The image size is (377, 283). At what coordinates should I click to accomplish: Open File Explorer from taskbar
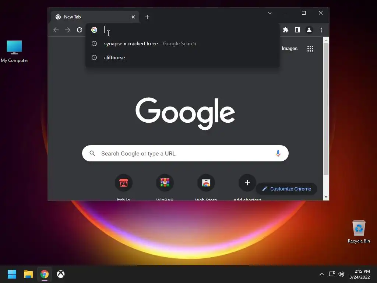[x=28, y=274]
